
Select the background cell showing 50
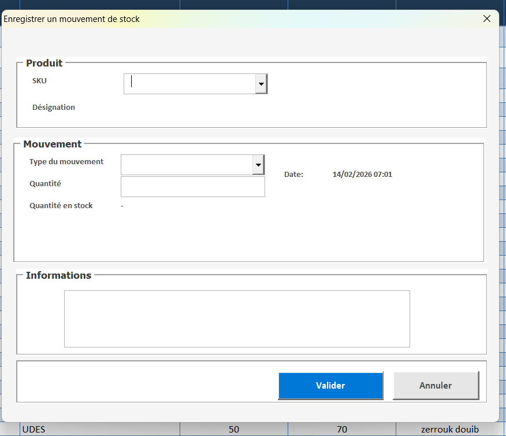(233, 430)
